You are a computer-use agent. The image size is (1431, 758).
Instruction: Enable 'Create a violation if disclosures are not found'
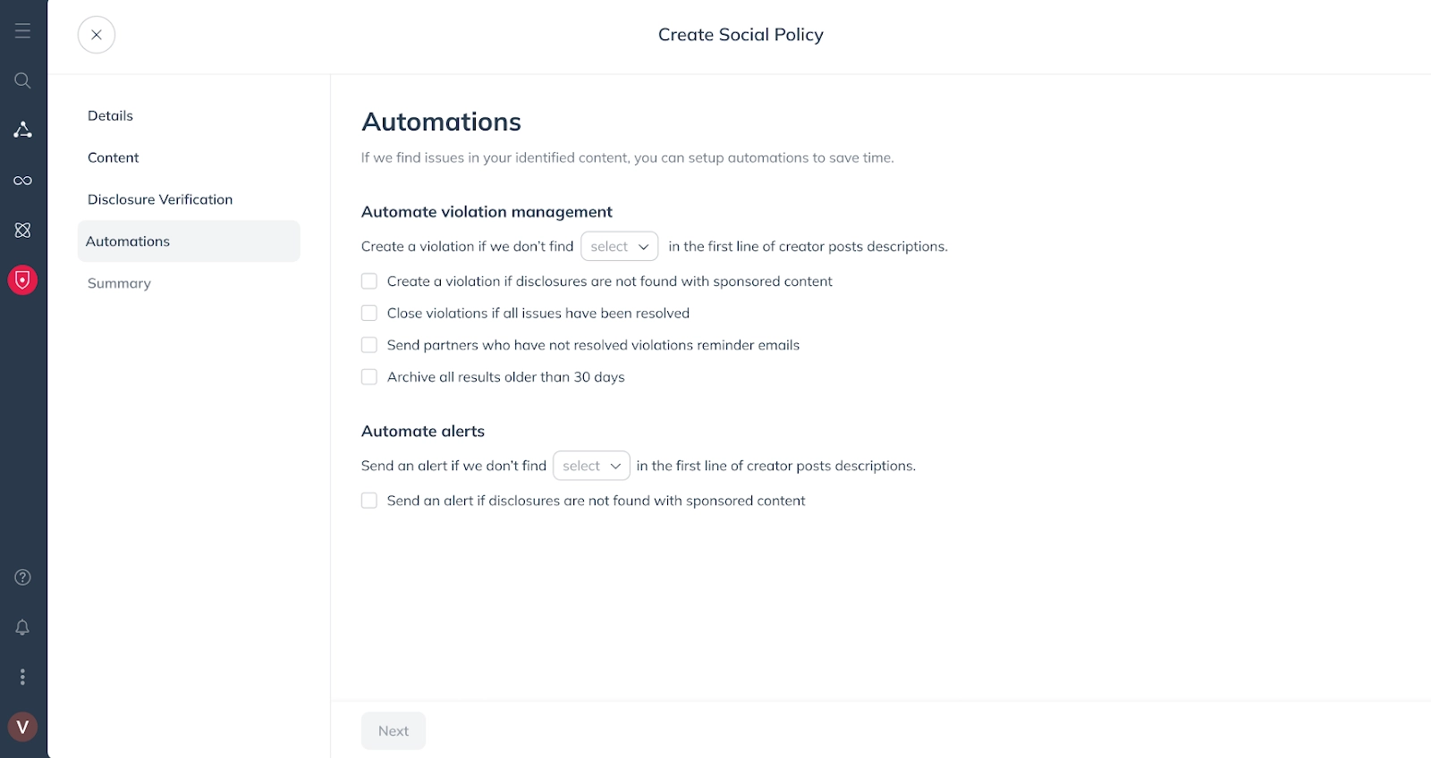(x=368, y=281)
